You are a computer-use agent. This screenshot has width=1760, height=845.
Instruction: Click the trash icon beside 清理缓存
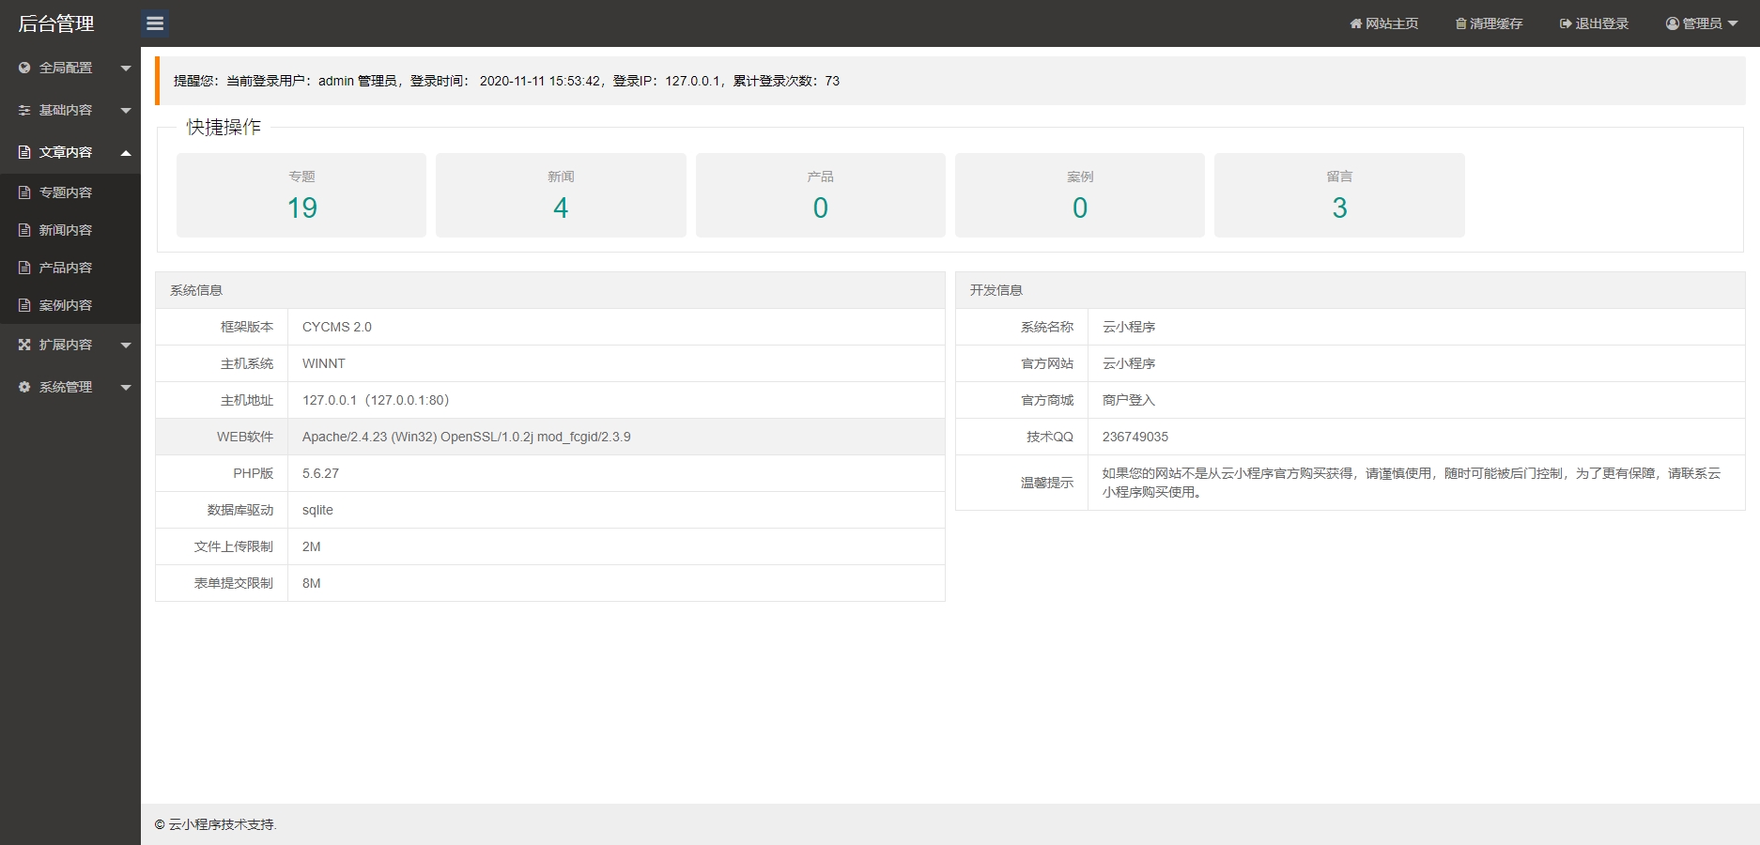tap(1460, 23)
